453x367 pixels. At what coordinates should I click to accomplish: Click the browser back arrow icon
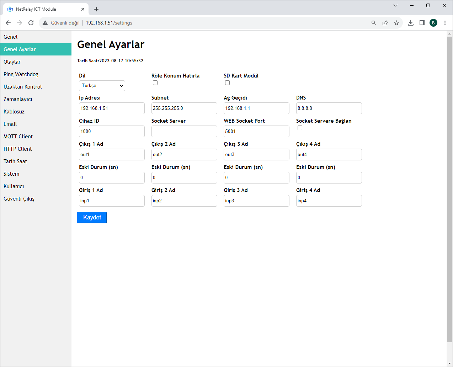(x=8, y=23)
